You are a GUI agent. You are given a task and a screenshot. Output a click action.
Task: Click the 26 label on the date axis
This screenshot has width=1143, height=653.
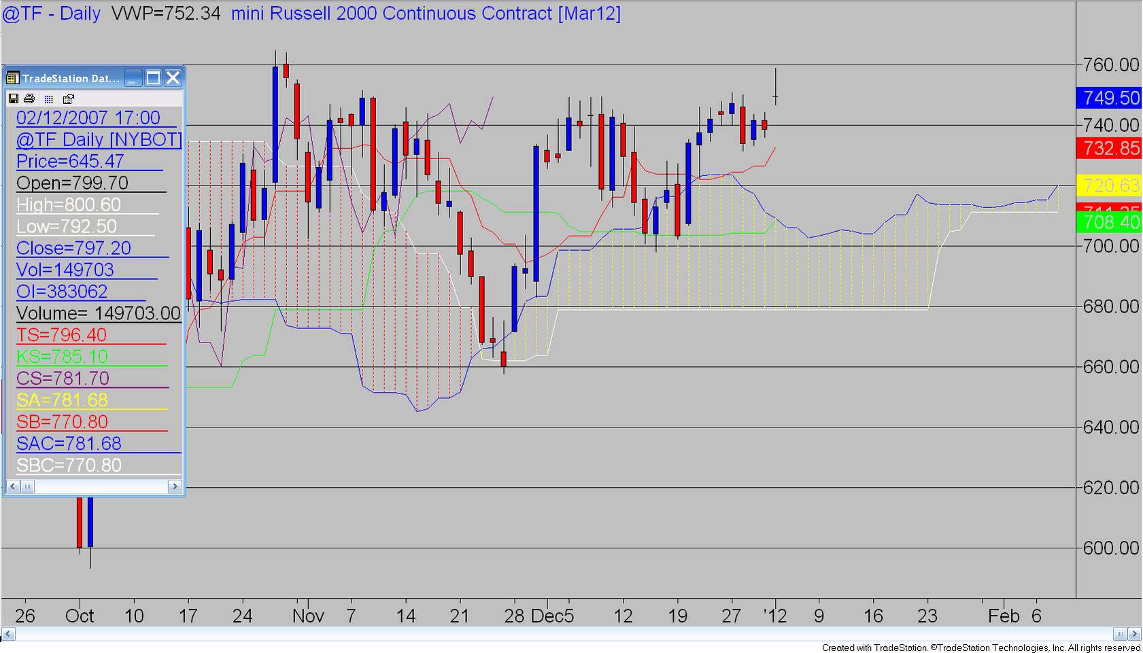25,616
